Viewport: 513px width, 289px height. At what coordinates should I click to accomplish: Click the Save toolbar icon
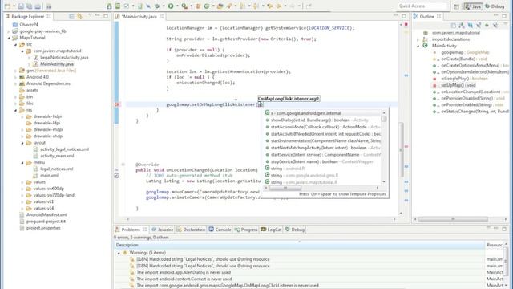(21, 6)
